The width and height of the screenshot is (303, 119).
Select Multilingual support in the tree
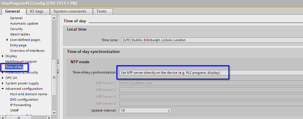point(21,62)
